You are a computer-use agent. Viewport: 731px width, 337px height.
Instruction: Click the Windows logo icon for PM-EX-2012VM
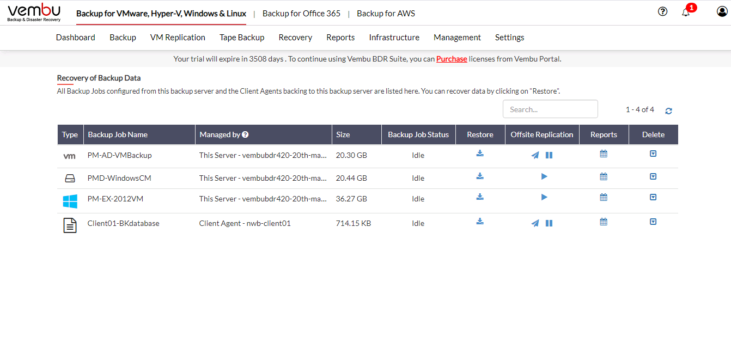(x=70, y=201)
